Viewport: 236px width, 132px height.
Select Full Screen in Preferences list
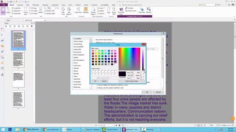(x=77, y=66)
